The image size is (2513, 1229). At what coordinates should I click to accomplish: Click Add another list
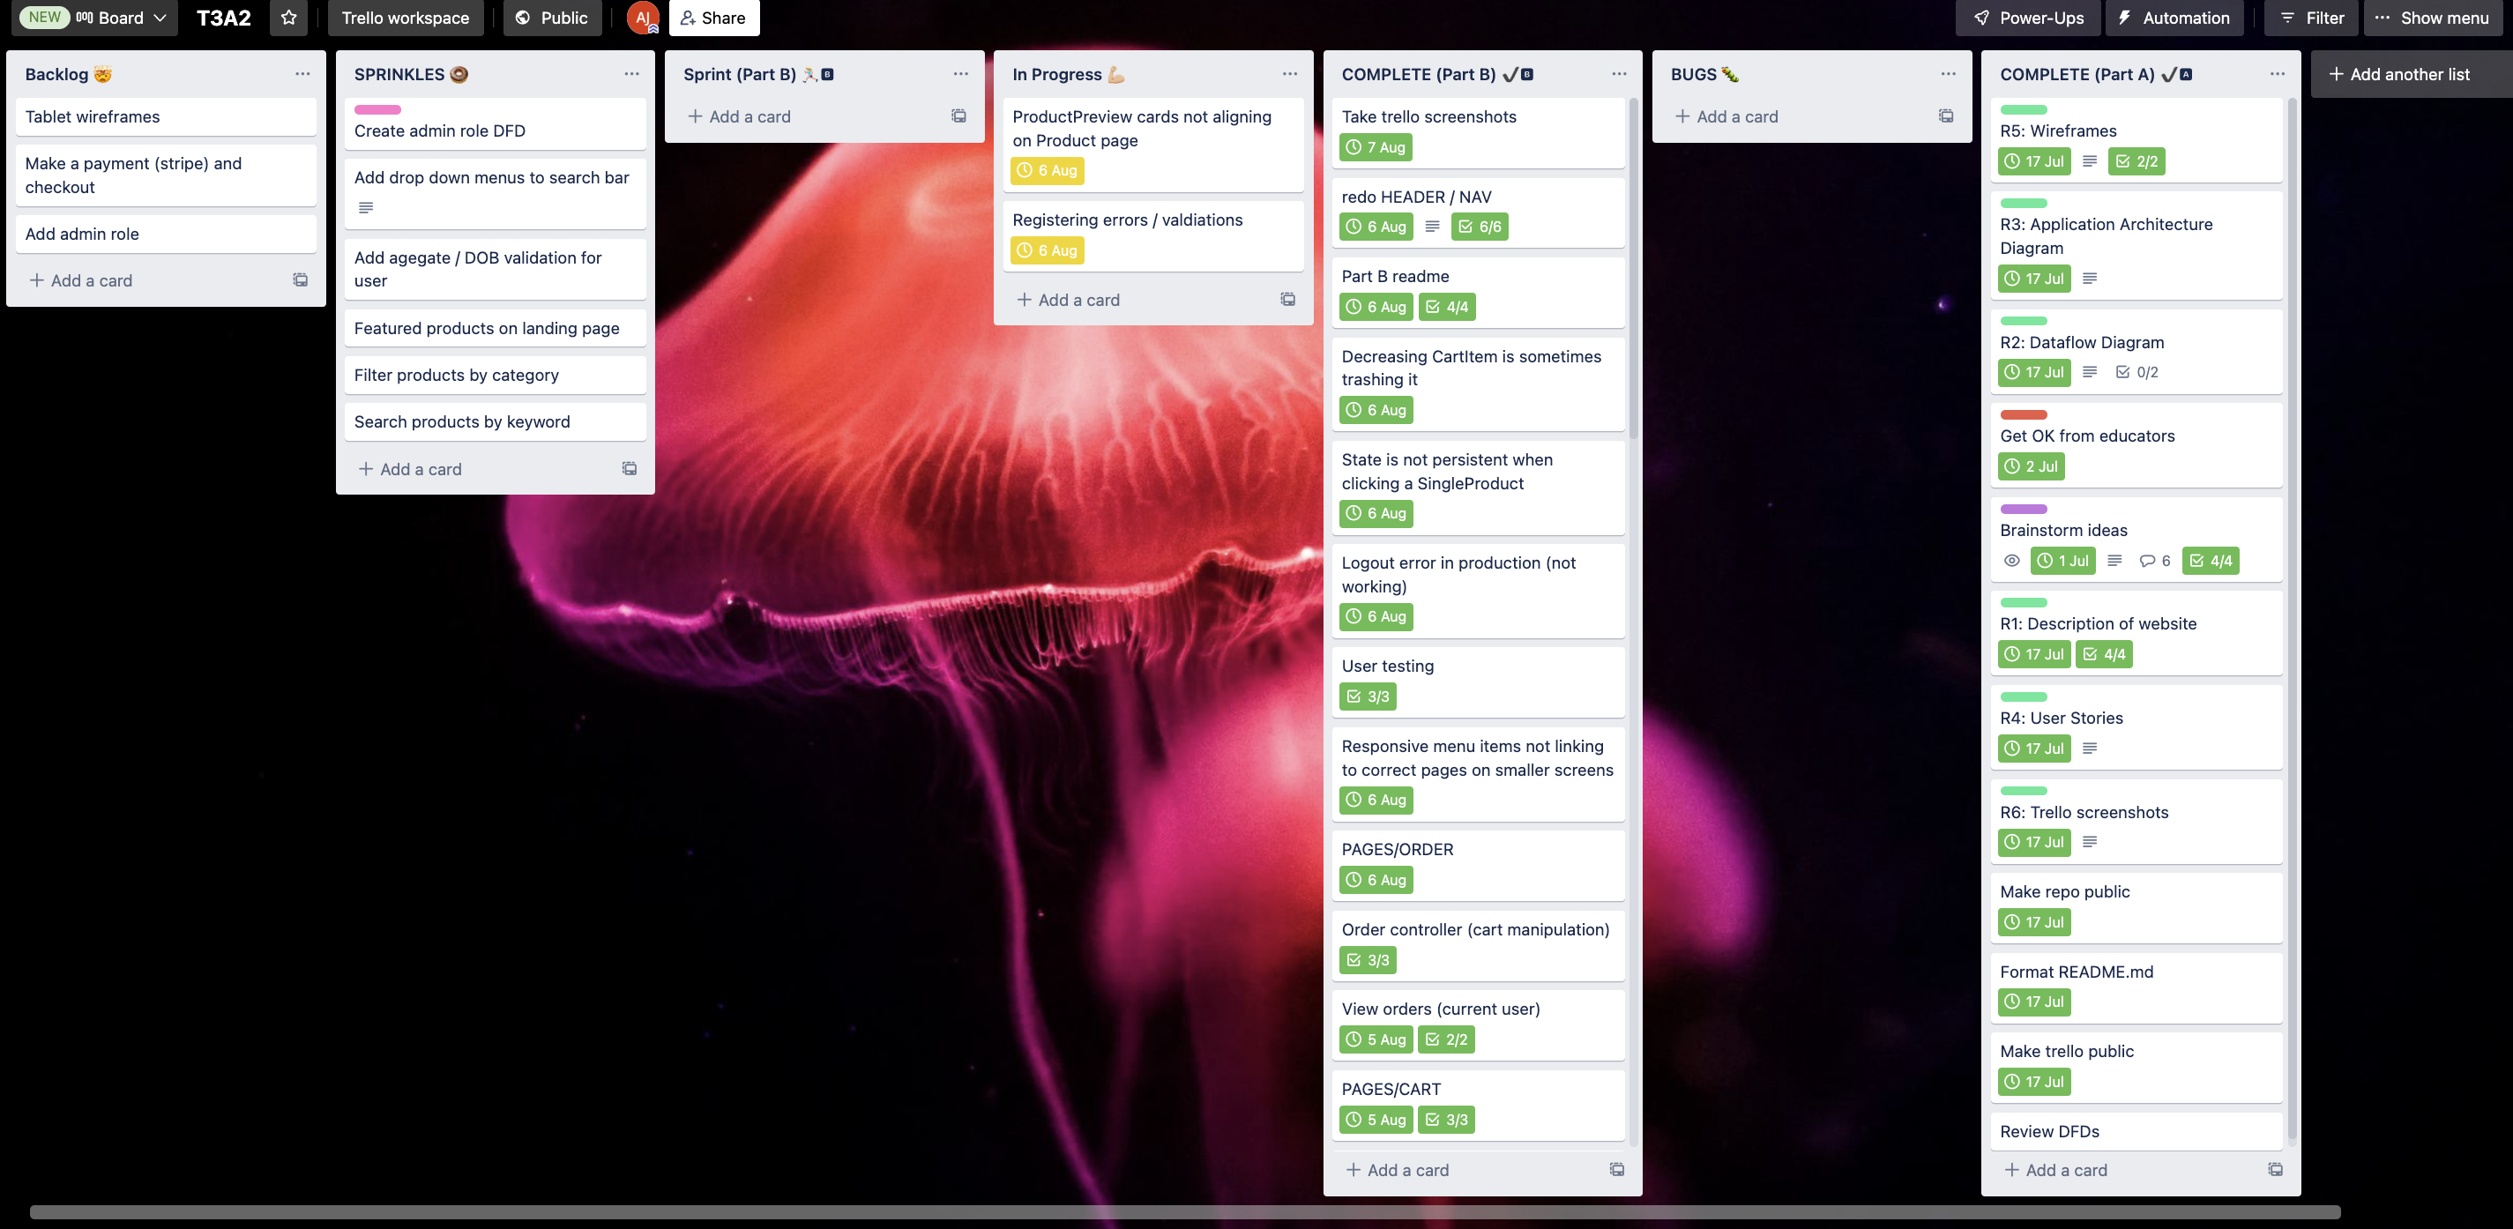click(2399, 74)
